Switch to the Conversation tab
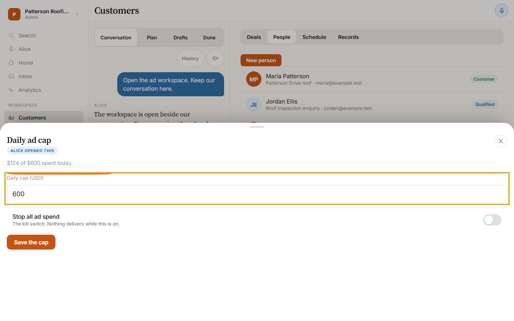 pos(116,37)
